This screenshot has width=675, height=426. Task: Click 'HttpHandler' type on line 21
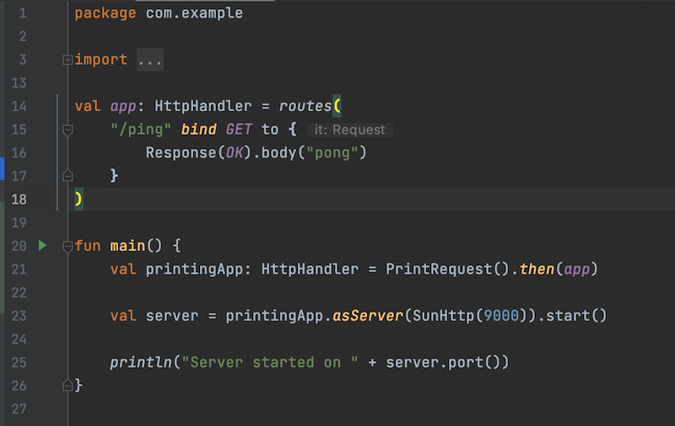click(x=310, y=269)
